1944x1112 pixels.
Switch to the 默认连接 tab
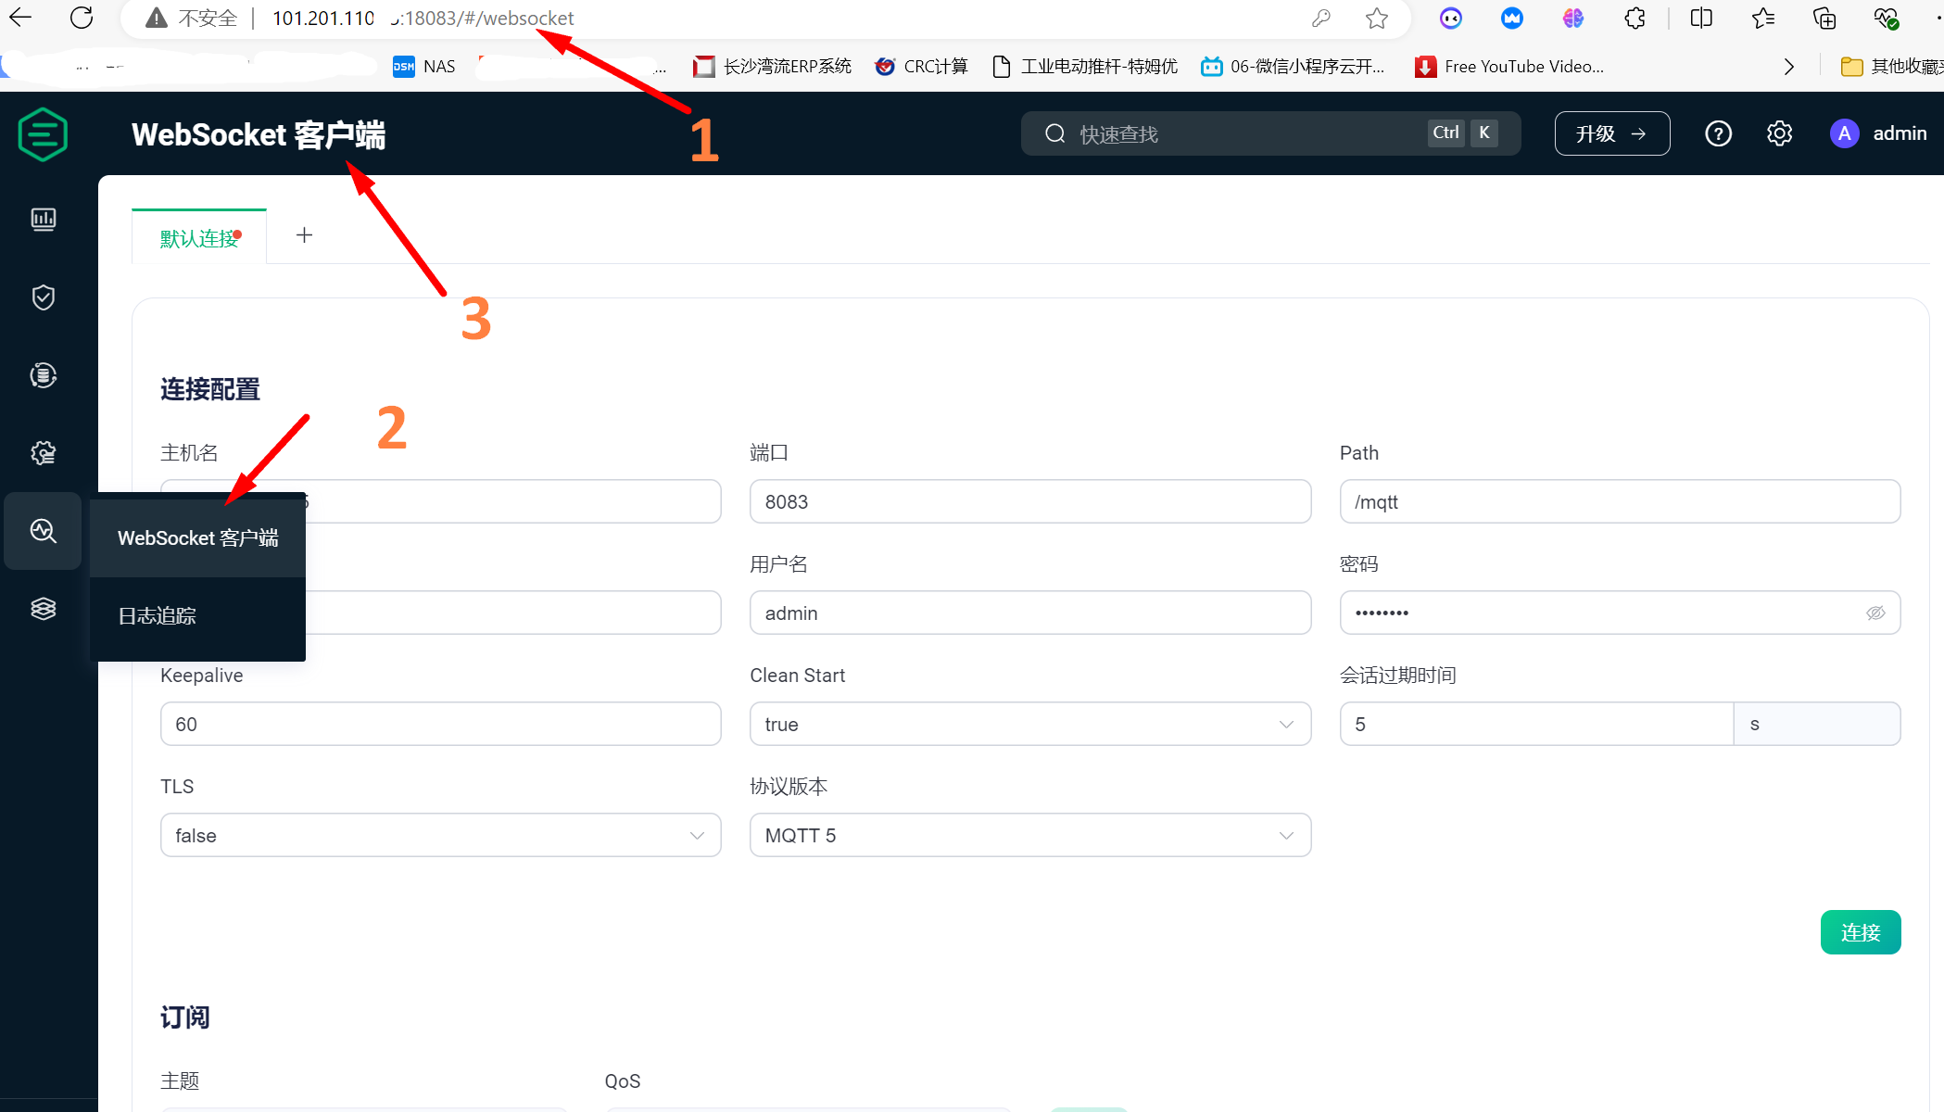[199, 238]
